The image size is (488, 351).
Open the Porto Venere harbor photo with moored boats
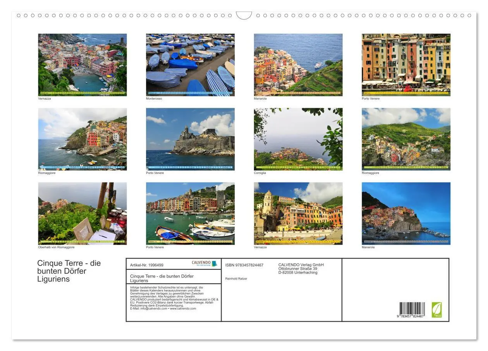tap(190, 213)
